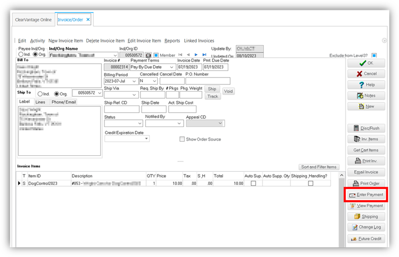Switch to ClearVantage Online tab
399x257 pixels.
pyautogui.click(x=34, y=19)
